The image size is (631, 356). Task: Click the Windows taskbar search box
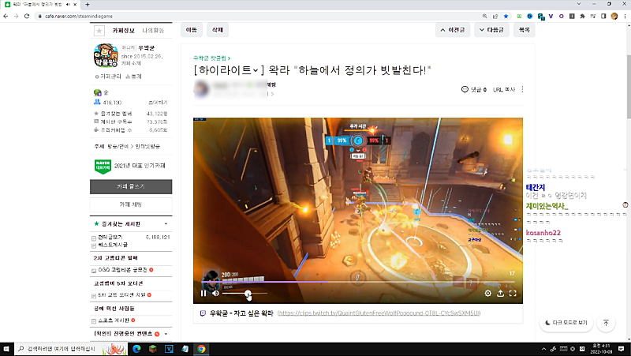[70, 349]
